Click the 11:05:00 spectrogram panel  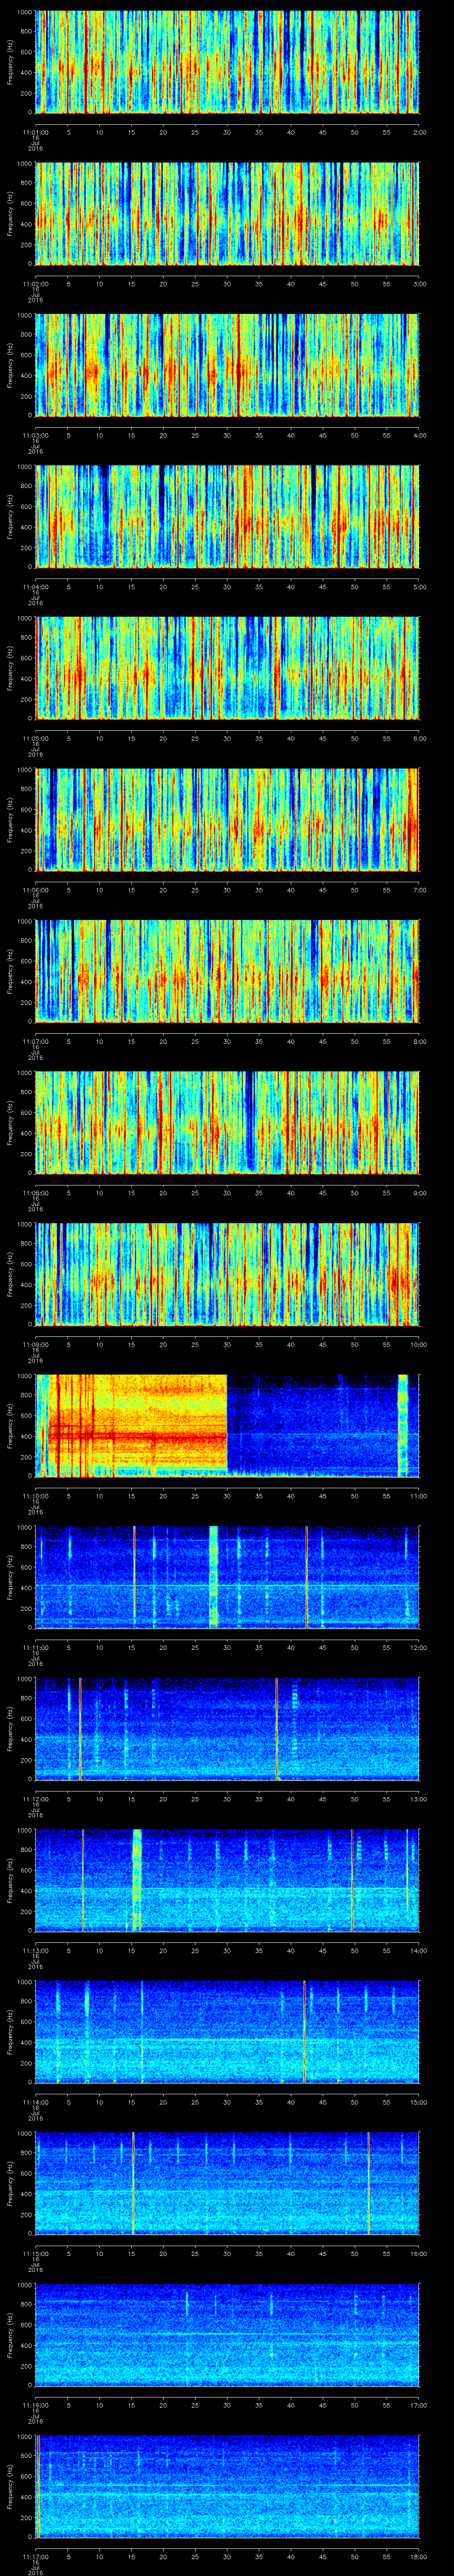coord(227,668)
